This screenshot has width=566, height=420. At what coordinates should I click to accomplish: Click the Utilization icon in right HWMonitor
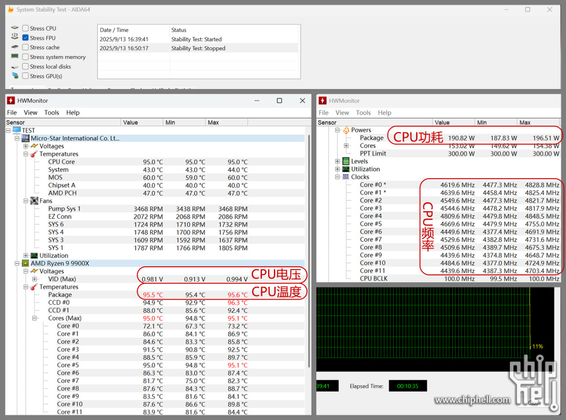346,169
